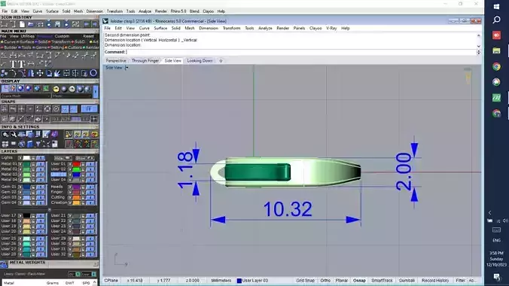Switch to the Looking Down viewport tab

click(x=200, y=61)
